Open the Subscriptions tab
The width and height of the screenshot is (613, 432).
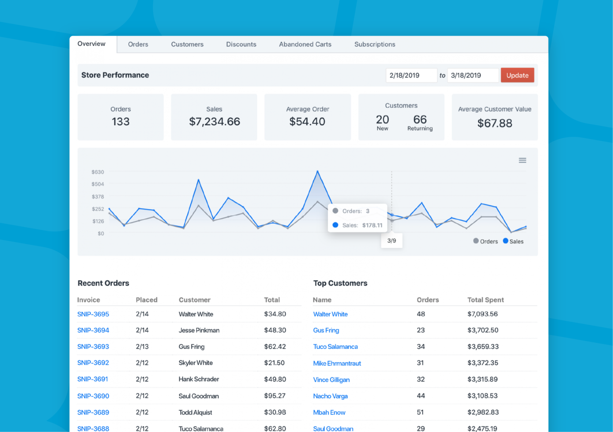point(375,44)
